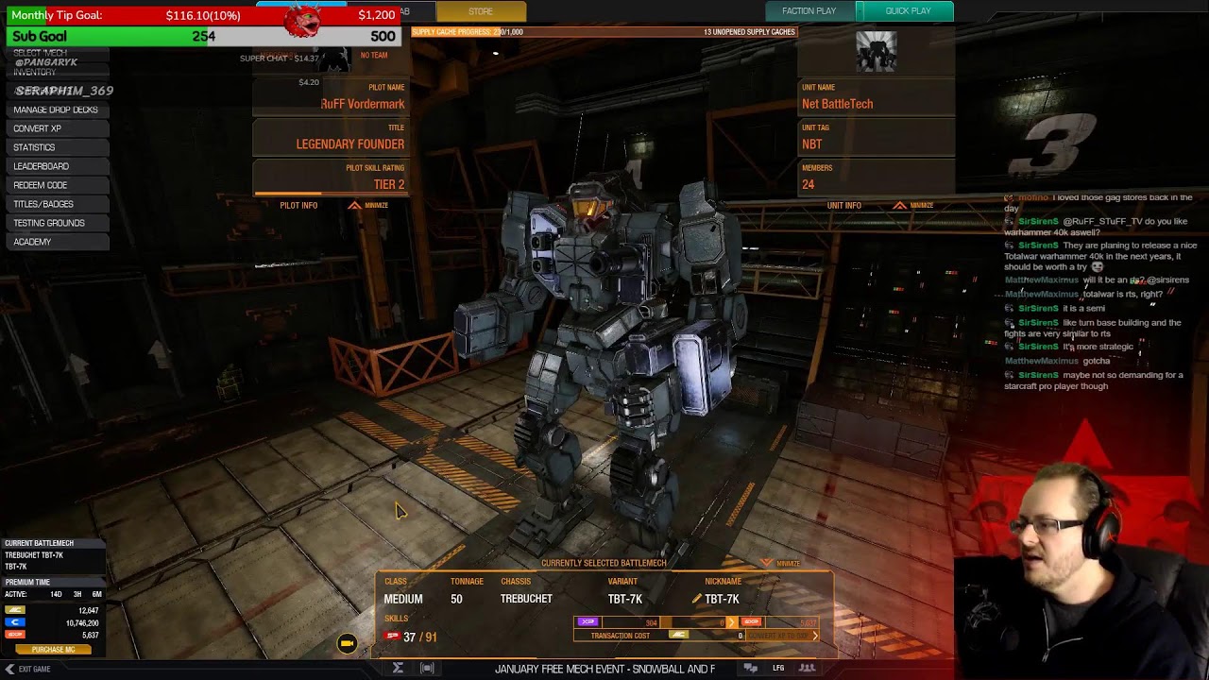Click the Legendary Founder title
The width and height of the screenshot is (1209, 680).
350,144
